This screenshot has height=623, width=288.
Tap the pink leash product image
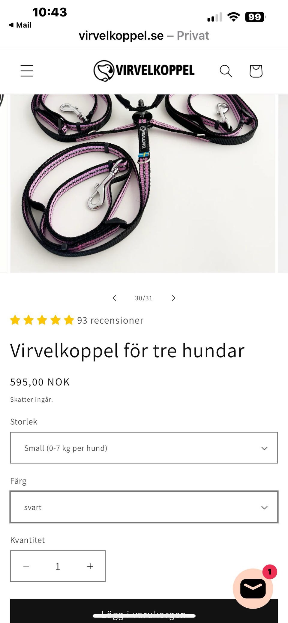point(143,184)
